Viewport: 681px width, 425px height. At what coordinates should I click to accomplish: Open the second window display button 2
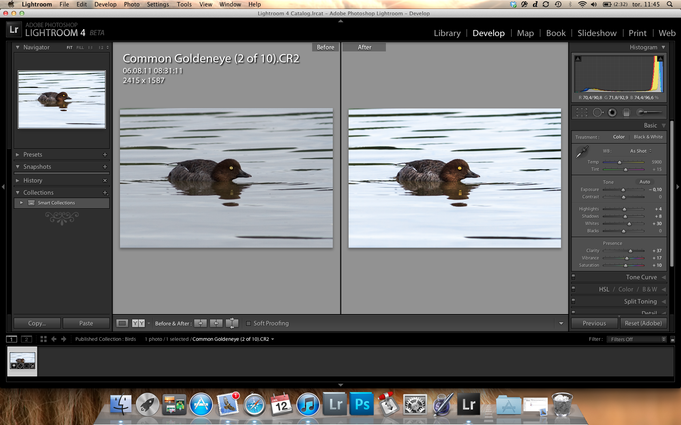pos(26,339)
